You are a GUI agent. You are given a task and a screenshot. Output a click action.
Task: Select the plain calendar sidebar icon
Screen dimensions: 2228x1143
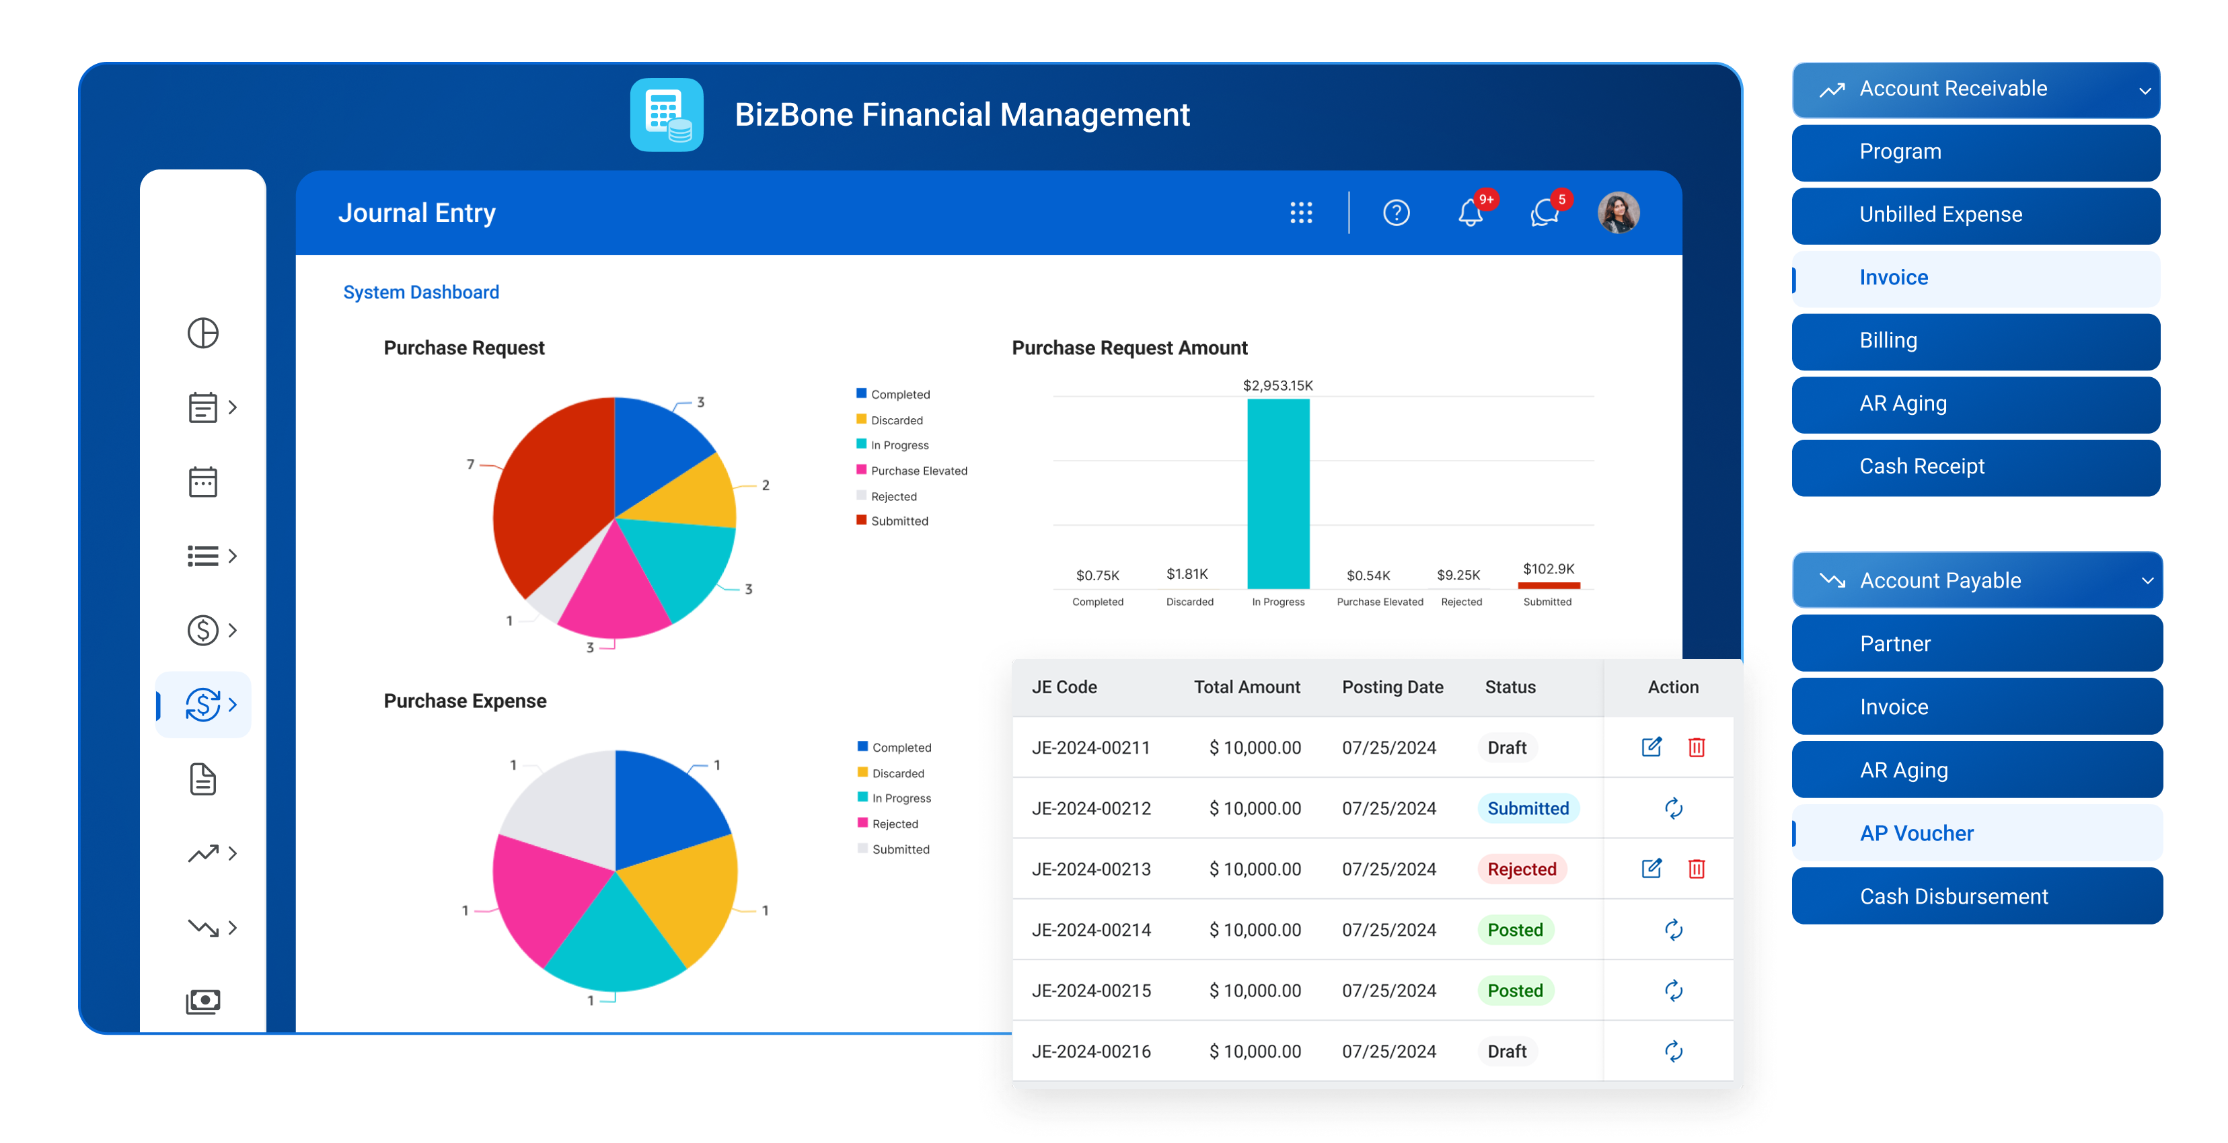coord(203,481)
